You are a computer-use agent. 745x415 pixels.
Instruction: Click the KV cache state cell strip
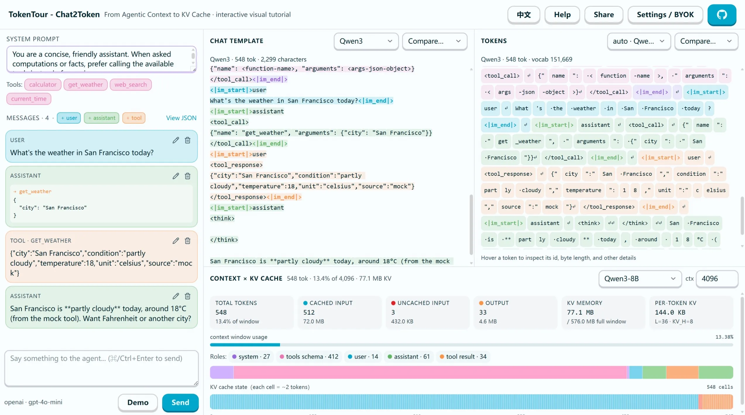[471, 402]
